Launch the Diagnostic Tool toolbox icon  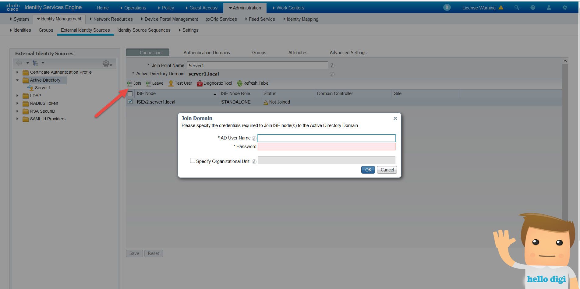[200, 83]
